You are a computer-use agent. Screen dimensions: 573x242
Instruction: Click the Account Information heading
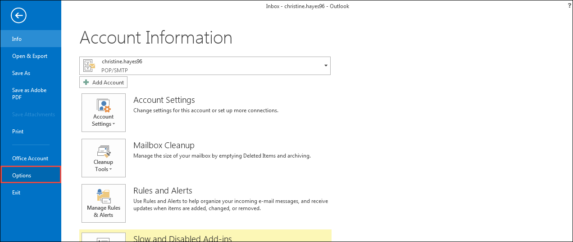[x=156, y=38]
